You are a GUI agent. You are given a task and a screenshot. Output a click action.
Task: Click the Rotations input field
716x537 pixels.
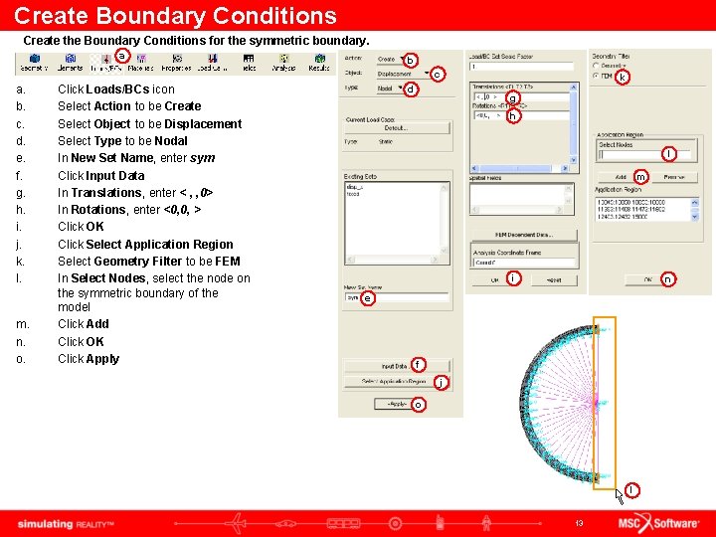click(x=521, y=116)
